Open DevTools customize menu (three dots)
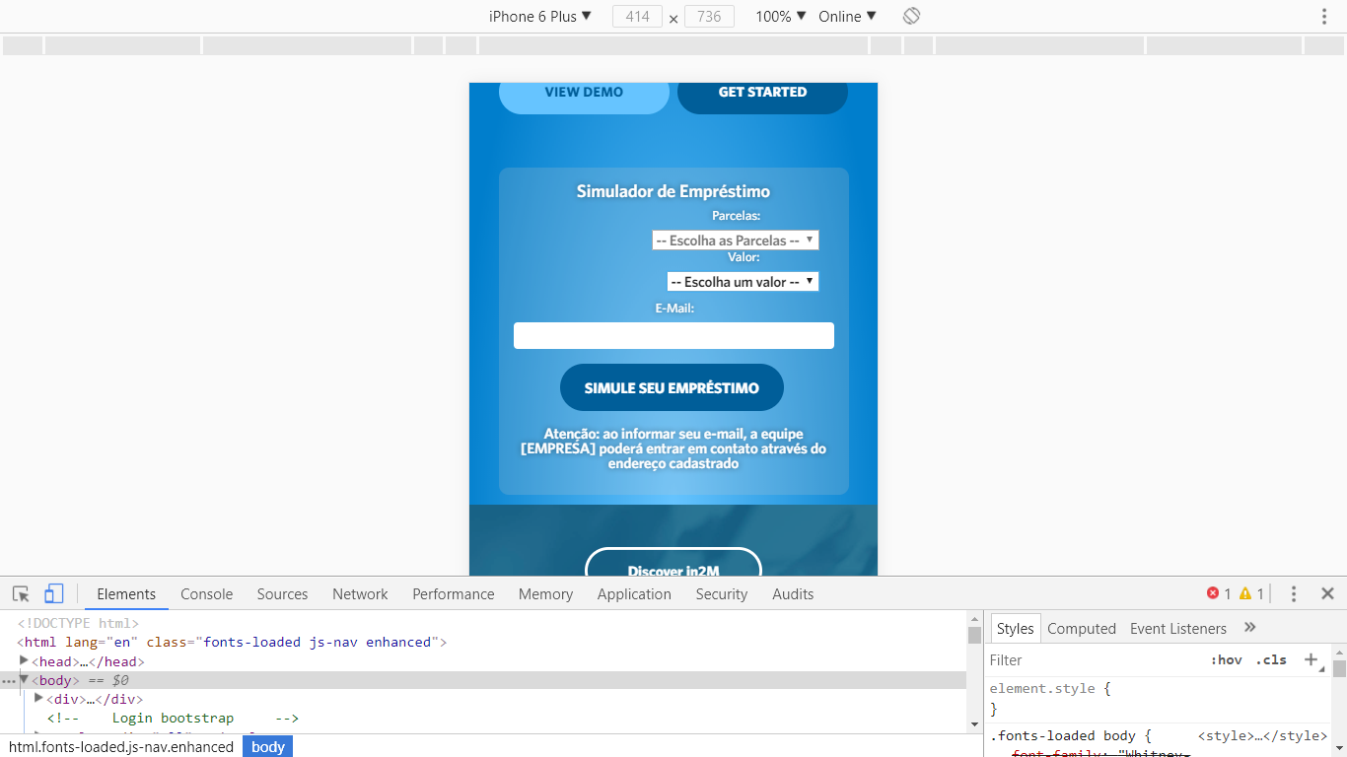This screenshot has width=1347, height=757. (x=1294, y=593)
